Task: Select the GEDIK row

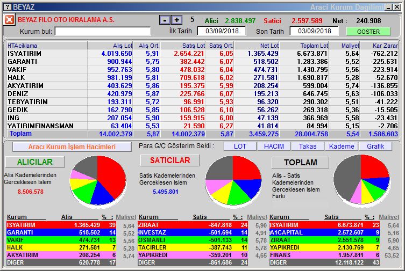Action: [202, 109]
